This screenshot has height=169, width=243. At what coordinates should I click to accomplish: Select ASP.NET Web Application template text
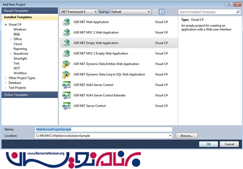(91, 22)
